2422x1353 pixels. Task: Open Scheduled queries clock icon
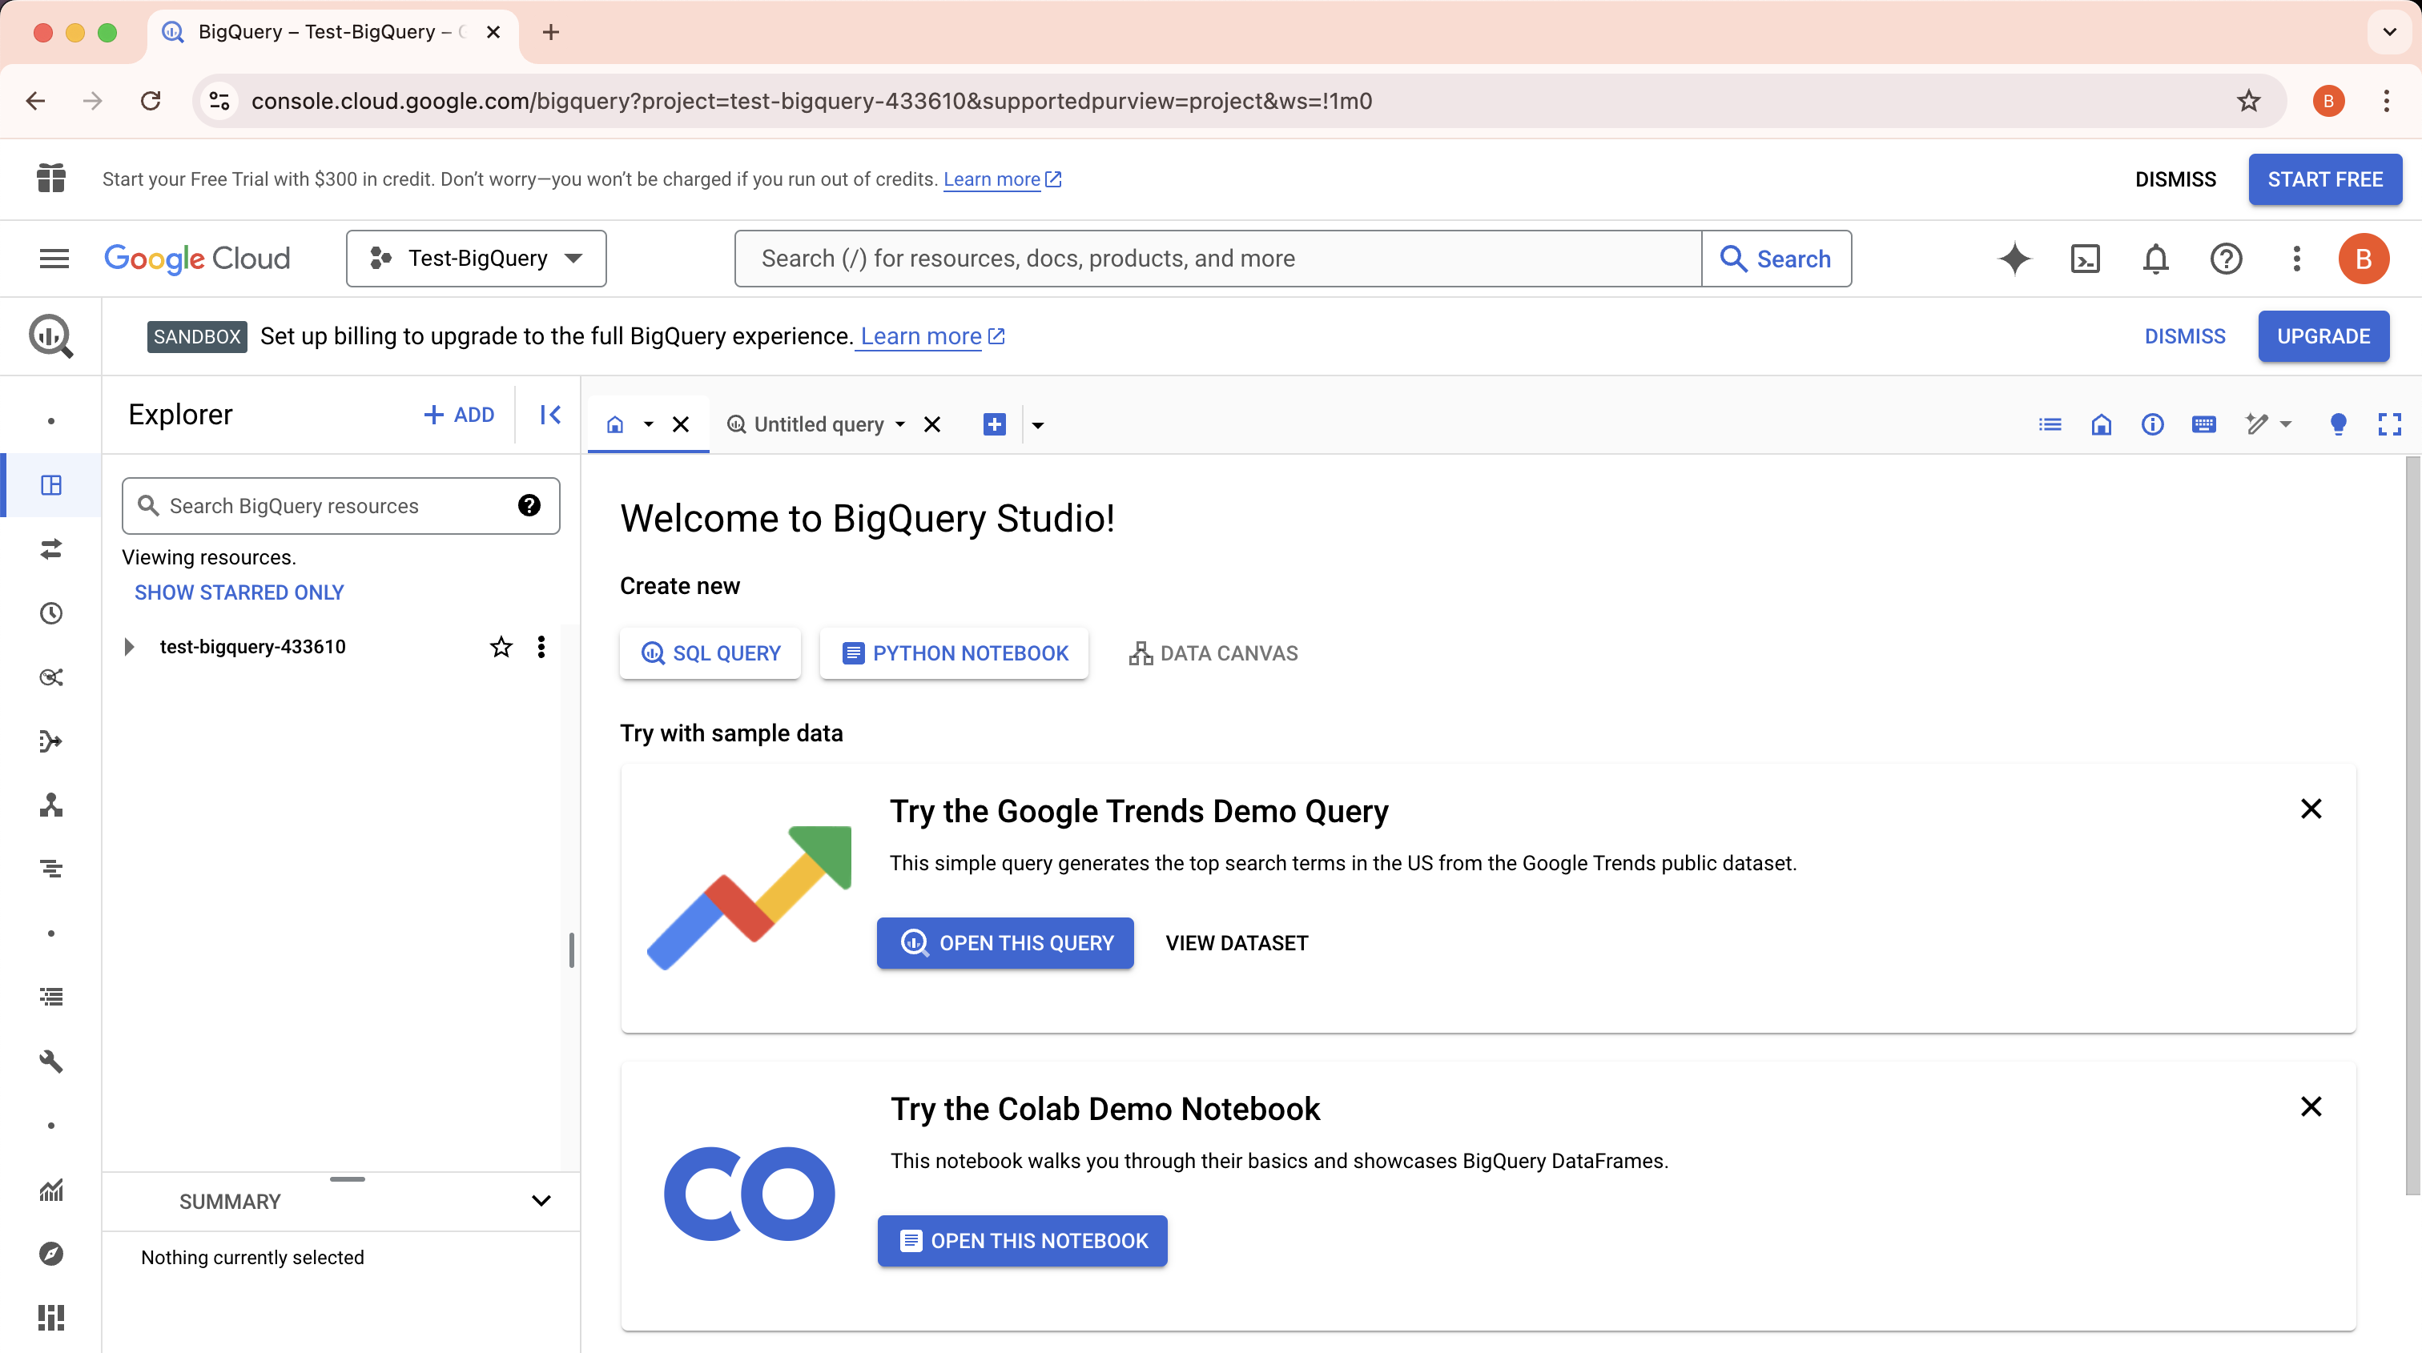[50, 612]
